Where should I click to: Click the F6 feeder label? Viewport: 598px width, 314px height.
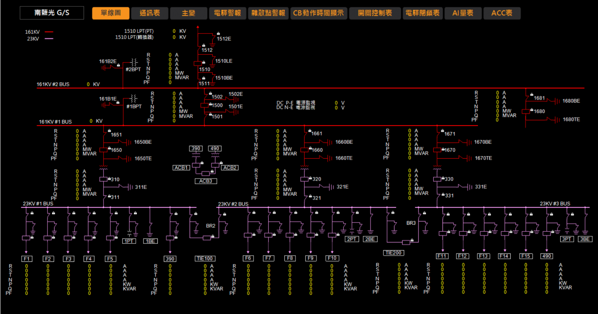click(248, 258)
